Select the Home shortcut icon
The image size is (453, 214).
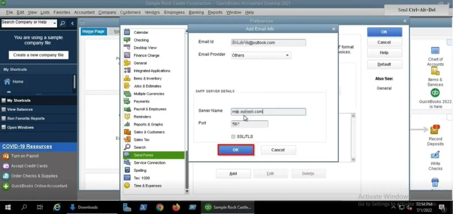[x=7, y=82]
